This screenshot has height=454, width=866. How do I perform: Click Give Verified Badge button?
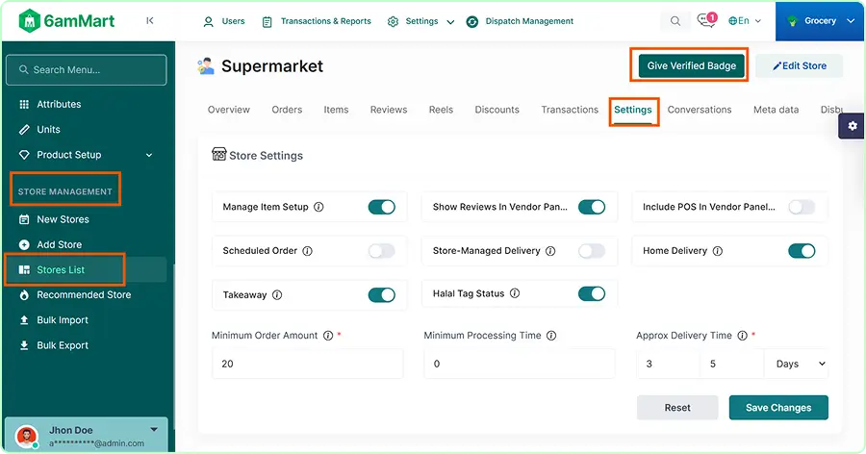coord(692,65)
